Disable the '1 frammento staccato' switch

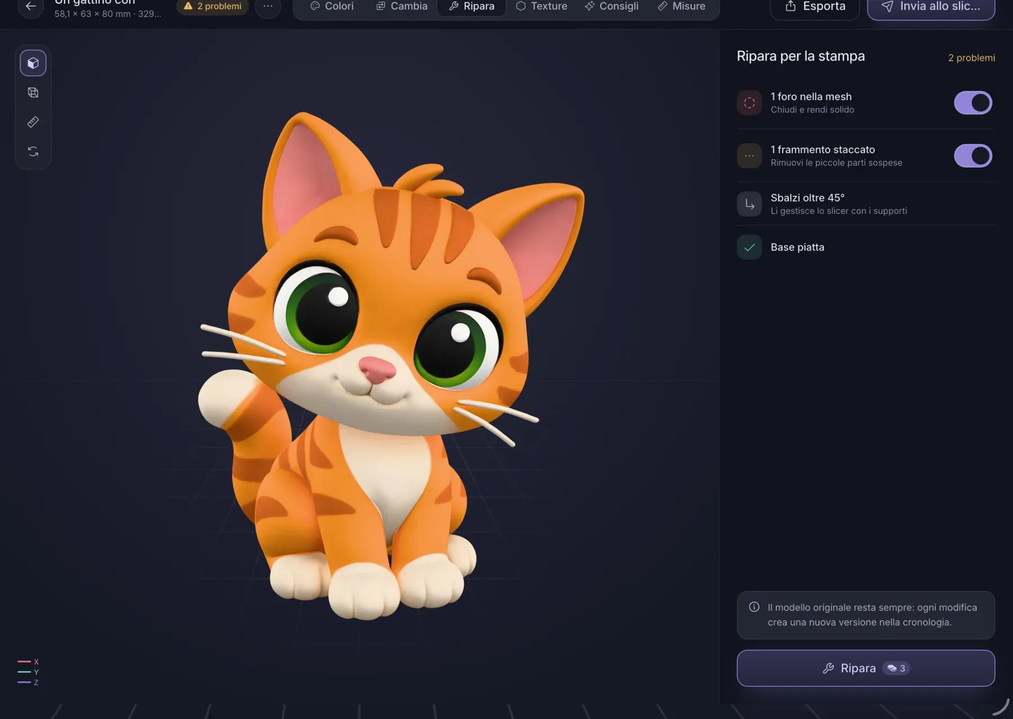click(973, 156)
